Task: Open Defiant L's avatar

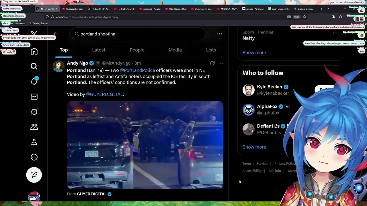Action: tap(248, 129)
